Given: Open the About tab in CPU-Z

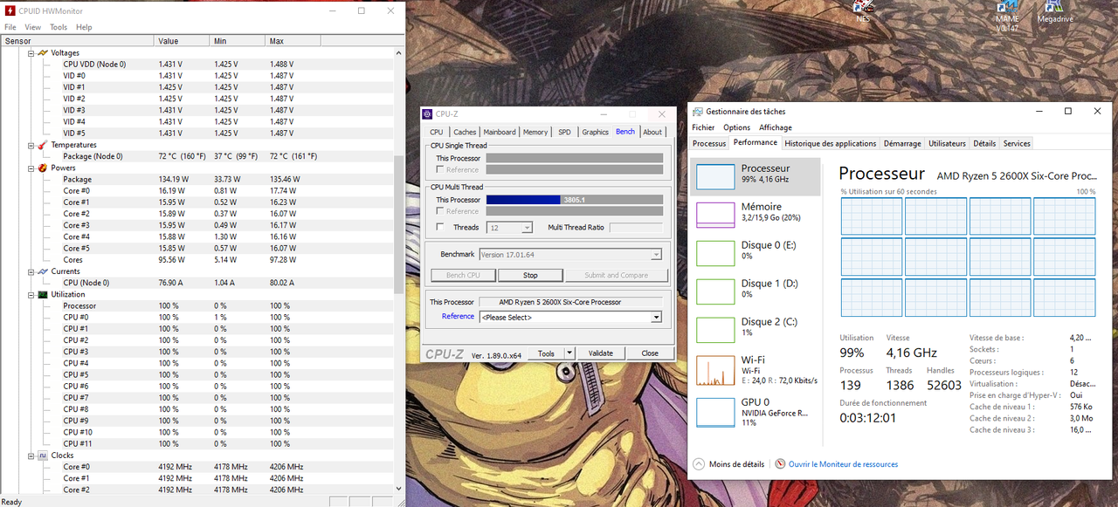Looking at the screenshot, I should (652, 132).
